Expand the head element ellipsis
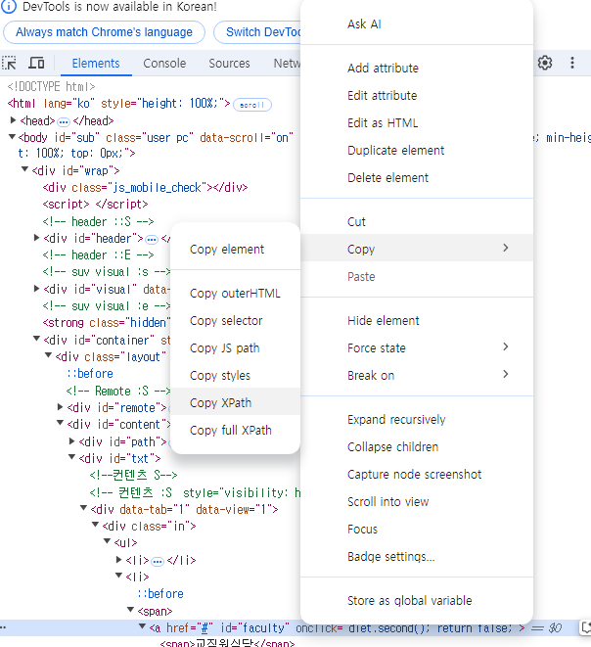 [64, 121]
